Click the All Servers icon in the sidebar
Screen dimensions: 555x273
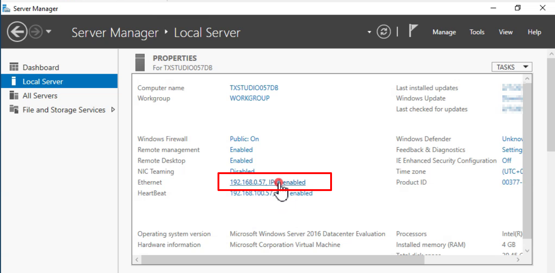(x=14, y=96)
